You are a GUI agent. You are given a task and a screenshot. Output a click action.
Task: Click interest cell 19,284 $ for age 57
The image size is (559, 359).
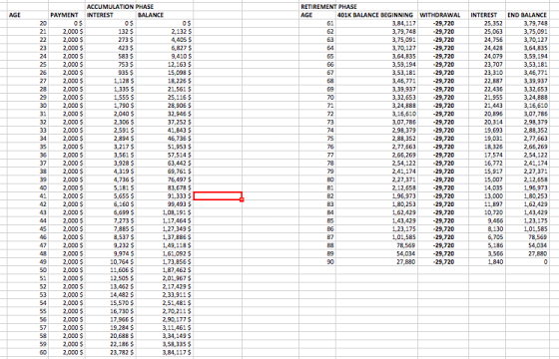(x=111, y=328)
